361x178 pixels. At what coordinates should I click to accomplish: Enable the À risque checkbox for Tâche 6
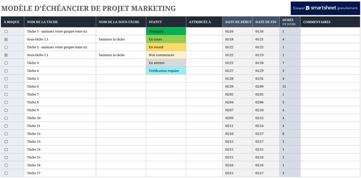pos(6,86)
